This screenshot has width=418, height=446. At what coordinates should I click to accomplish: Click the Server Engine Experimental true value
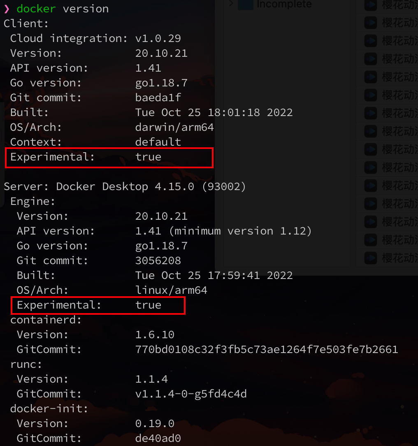(148, 305)
